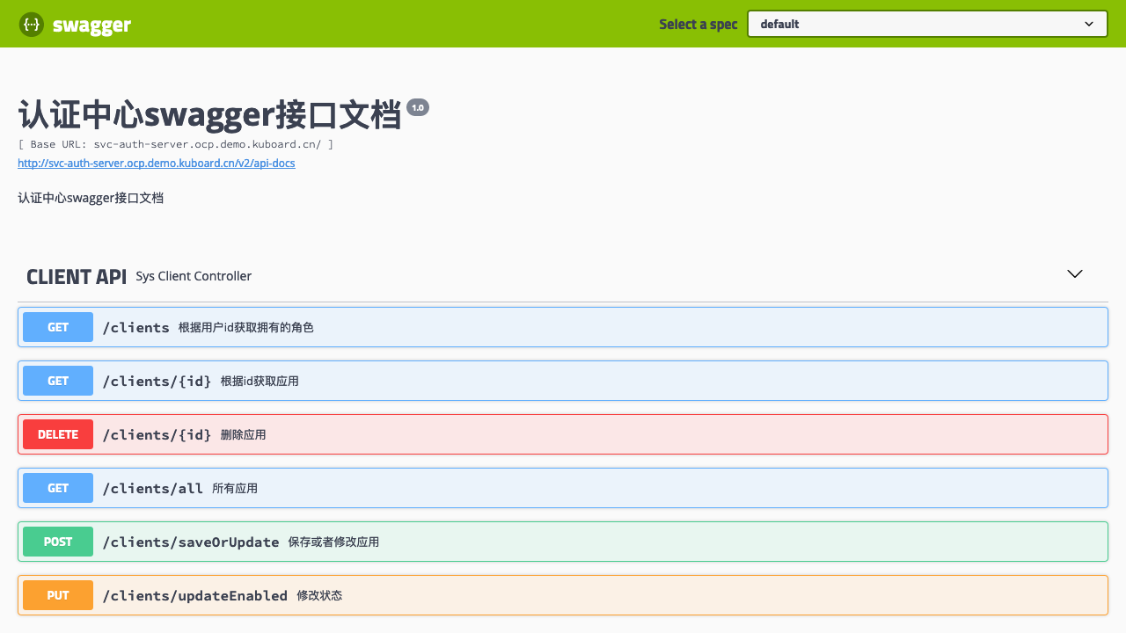Click the 1.0 version badge
Viewport: 1126px width, 633px height.
point(417,107)
